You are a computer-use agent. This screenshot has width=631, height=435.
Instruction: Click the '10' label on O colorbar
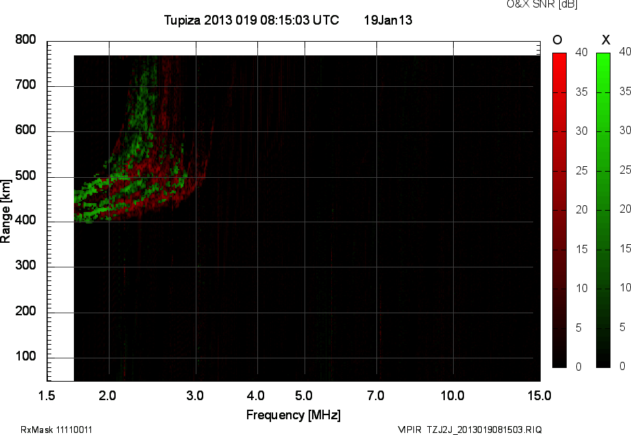(582, 288)
